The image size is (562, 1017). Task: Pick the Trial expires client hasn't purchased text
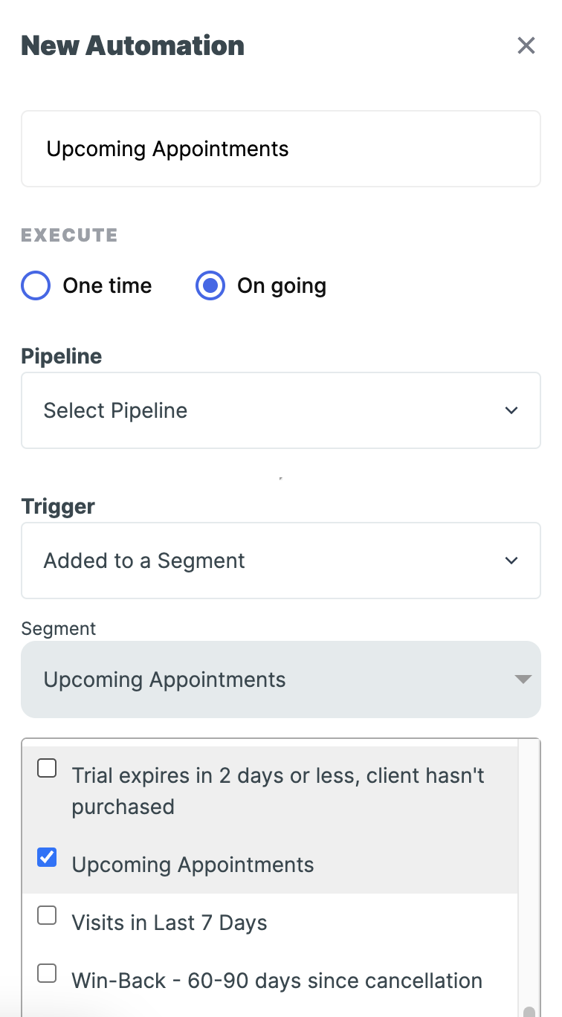[x=277, y=791]
